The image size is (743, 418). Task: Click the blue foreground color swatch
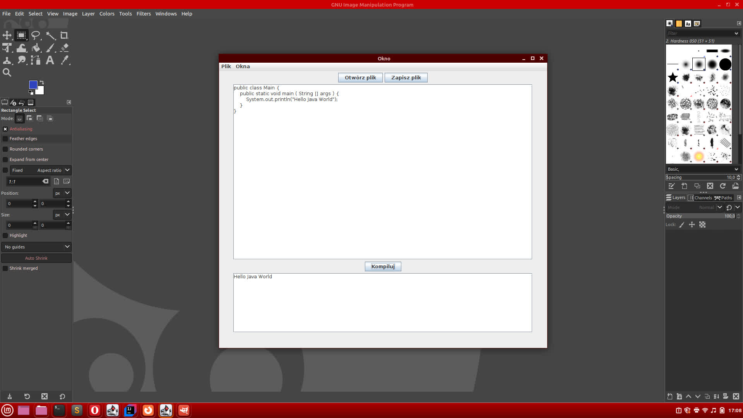tap(33, 85)
